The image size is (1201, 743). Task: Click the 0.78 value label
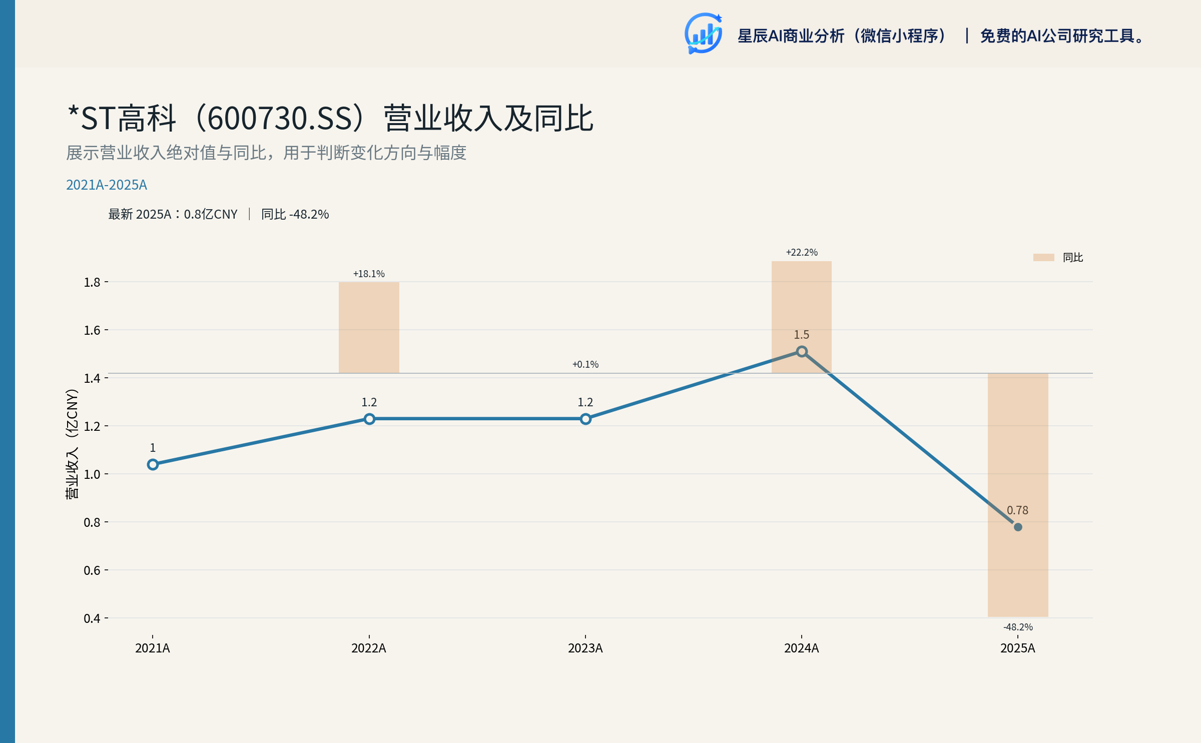[1017, 510]
